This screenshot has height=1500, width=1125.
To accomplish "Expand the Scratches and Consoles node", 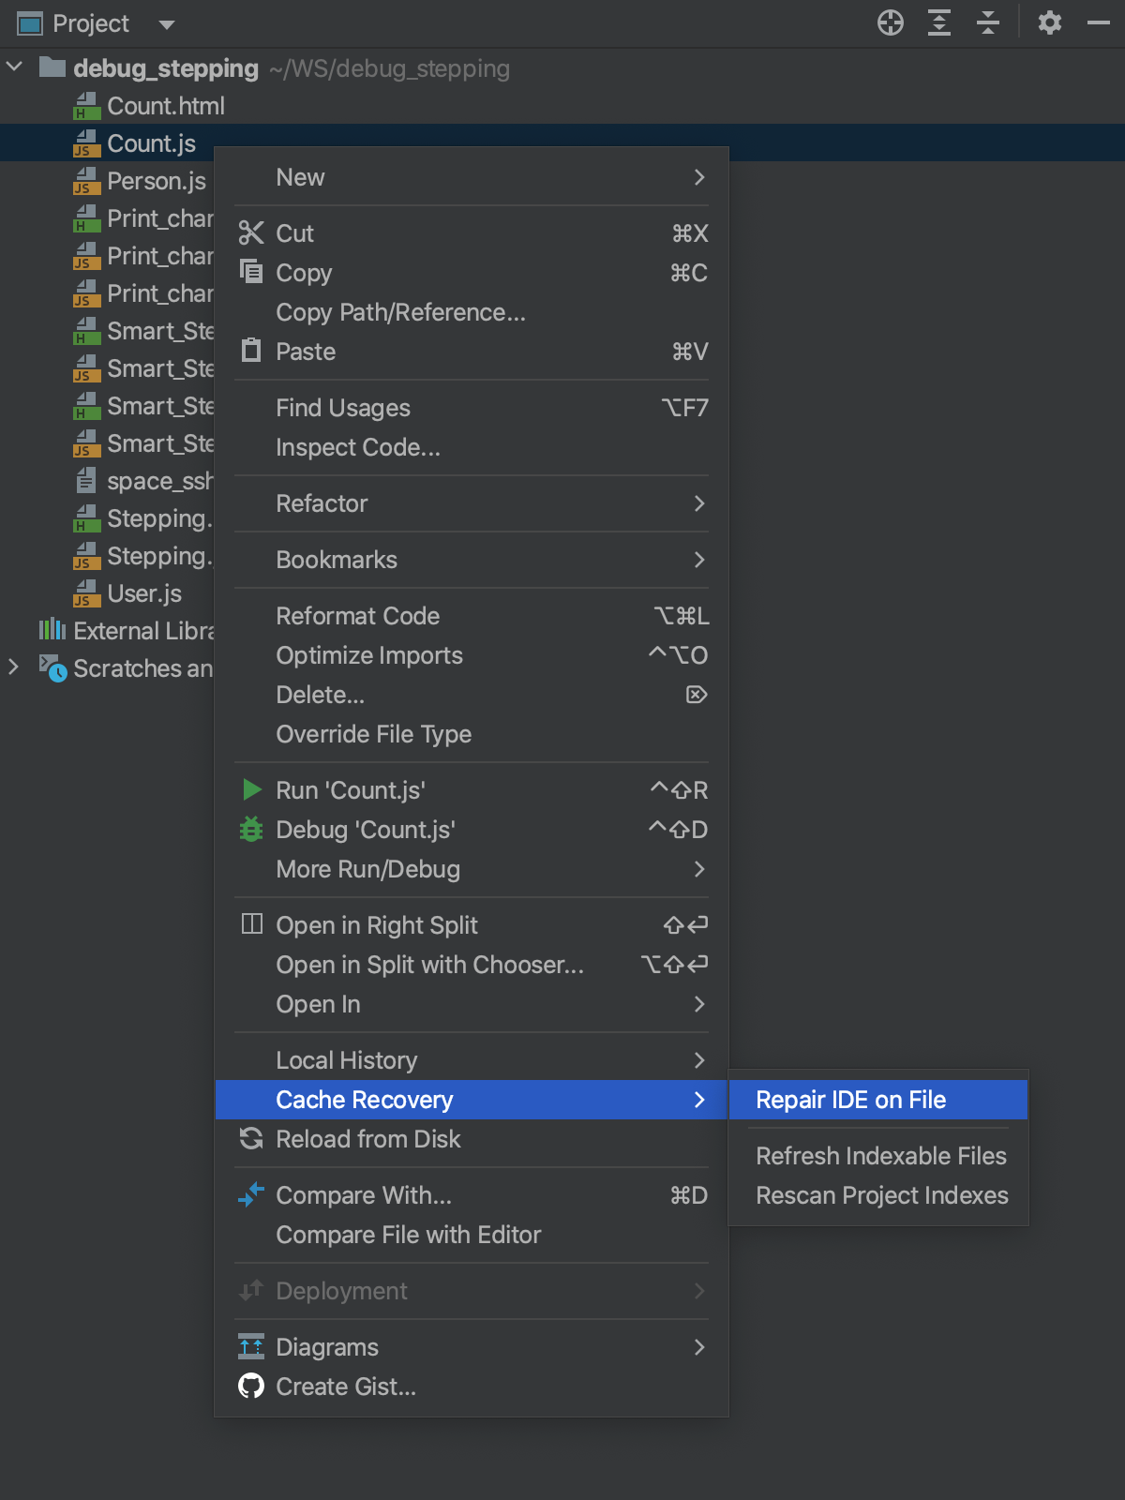I will (x=13, y=667).
